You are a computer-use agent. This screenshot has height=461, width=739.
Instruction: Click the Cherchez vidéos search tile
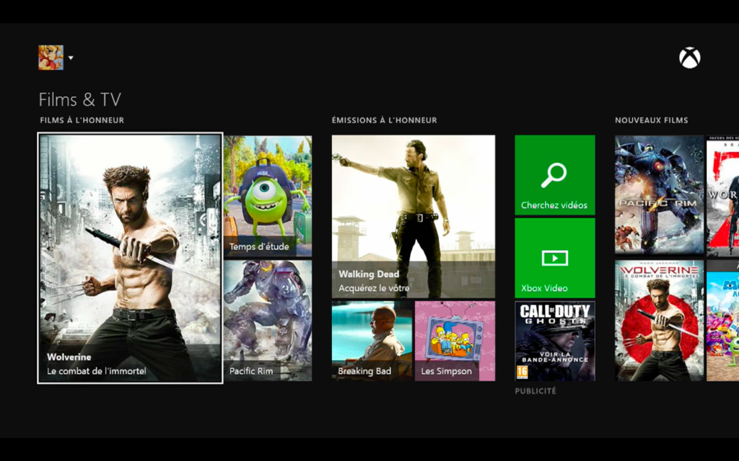pos(555,175)
